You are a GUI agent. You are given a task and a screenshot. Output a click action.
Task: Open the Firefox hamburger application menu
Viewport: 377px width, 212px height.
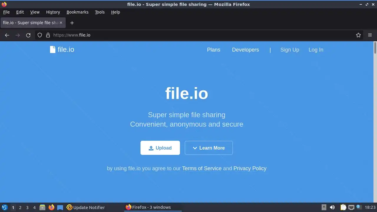tap(370, 35)
